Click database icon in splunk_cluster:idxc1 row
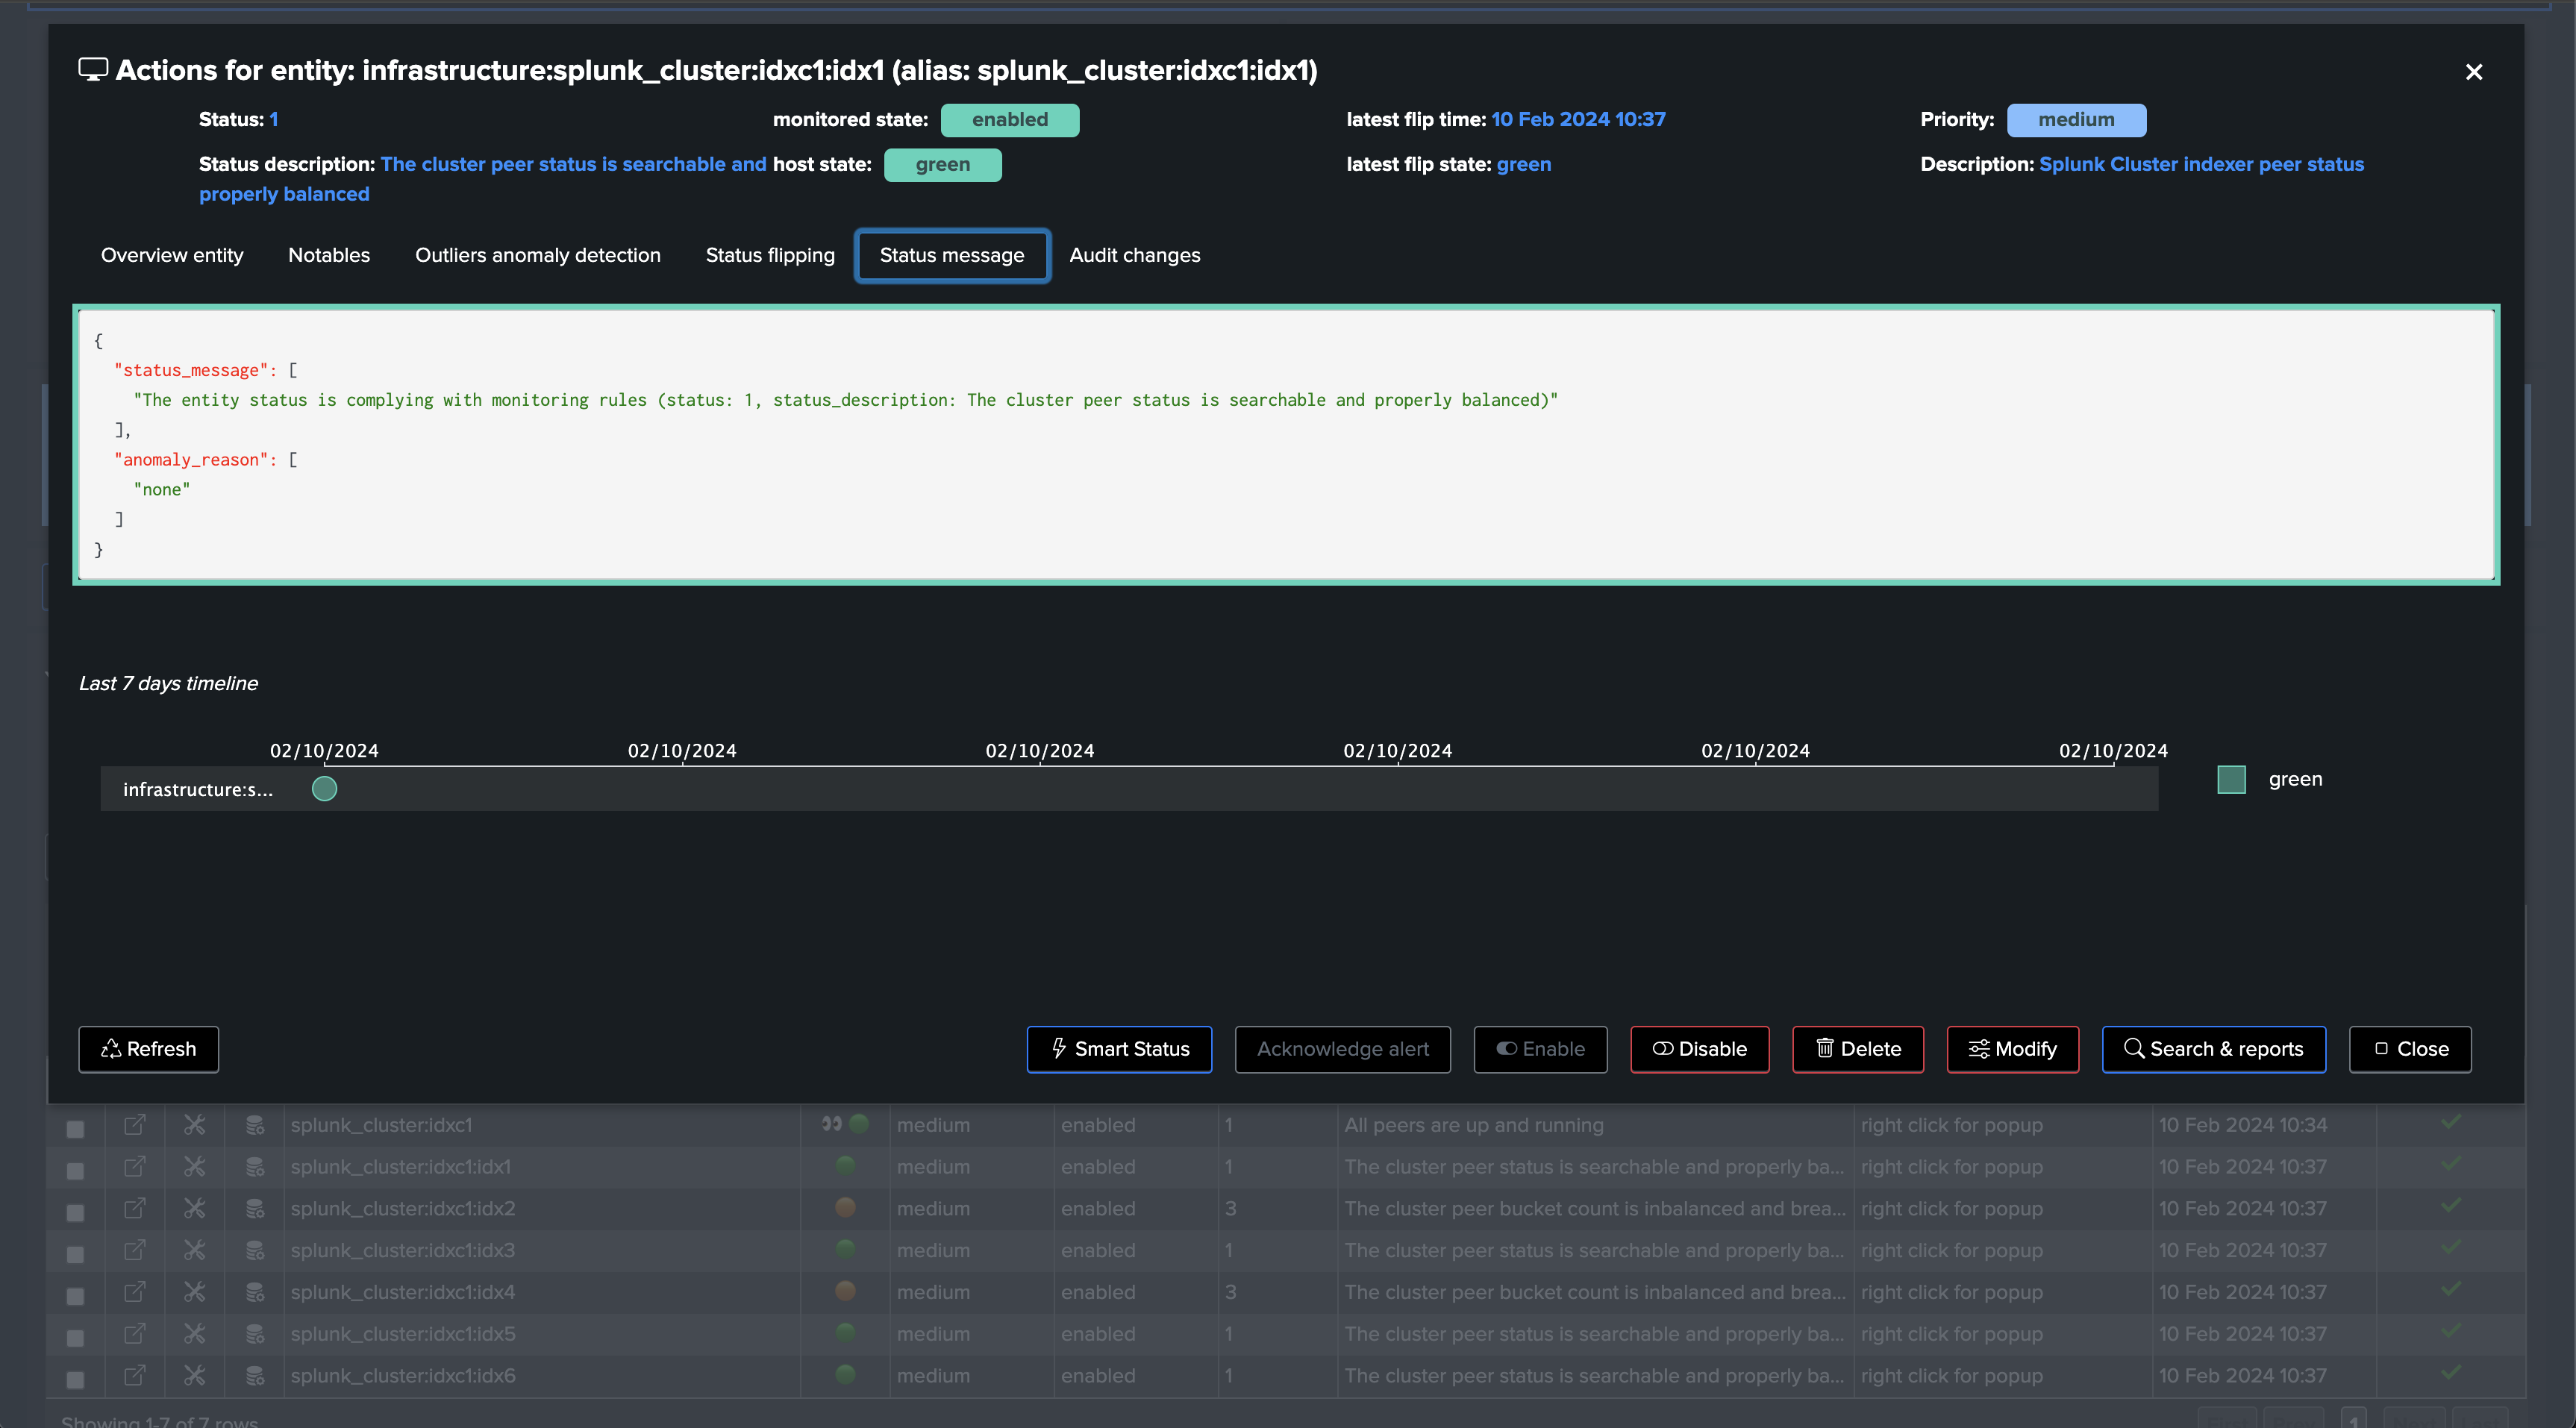2576x1428 pixels. coord(255,1125)
